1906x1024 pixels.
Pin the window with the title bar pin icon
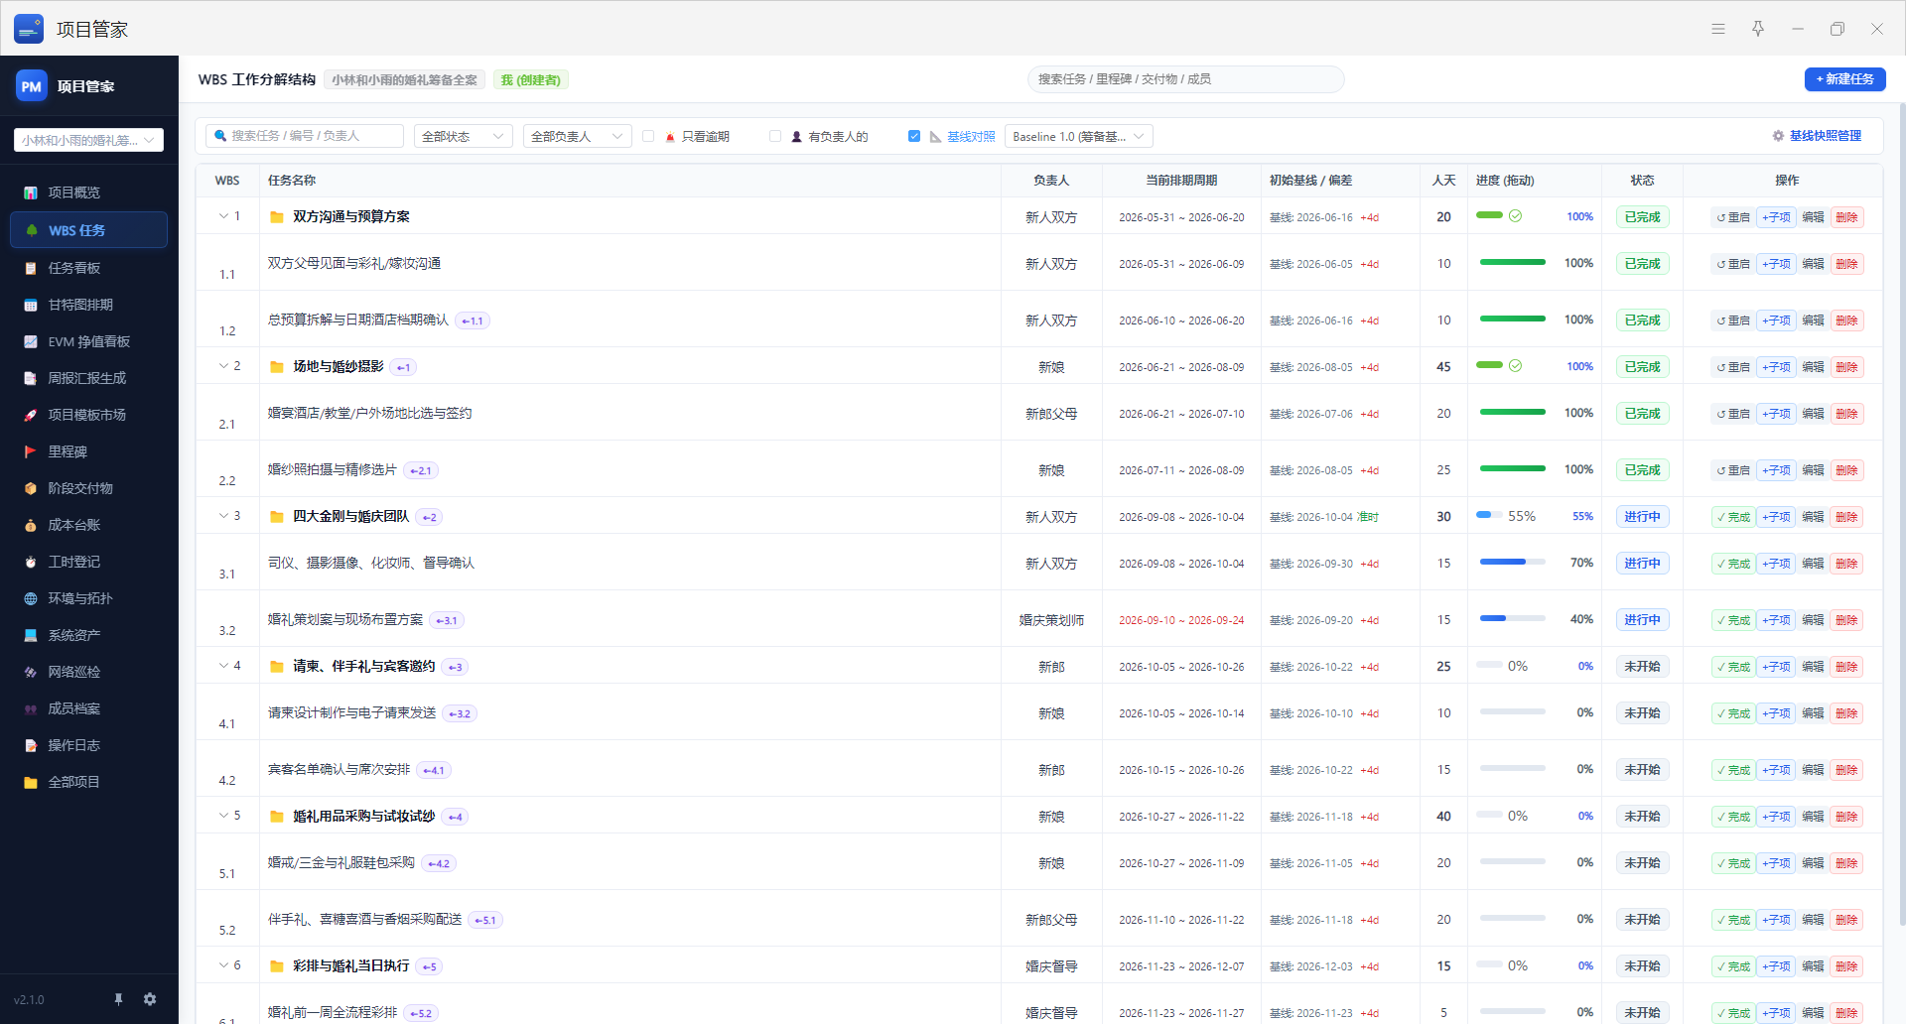(1757, 29)
